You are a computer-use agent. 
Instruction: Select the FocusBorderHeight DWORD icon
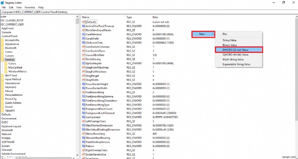pos(83,84)
